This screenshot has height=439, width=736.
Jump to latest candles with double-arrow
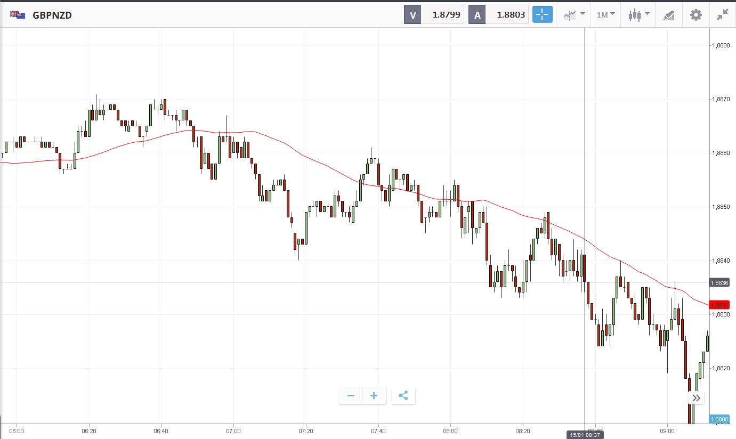click(x=697, y=398)
